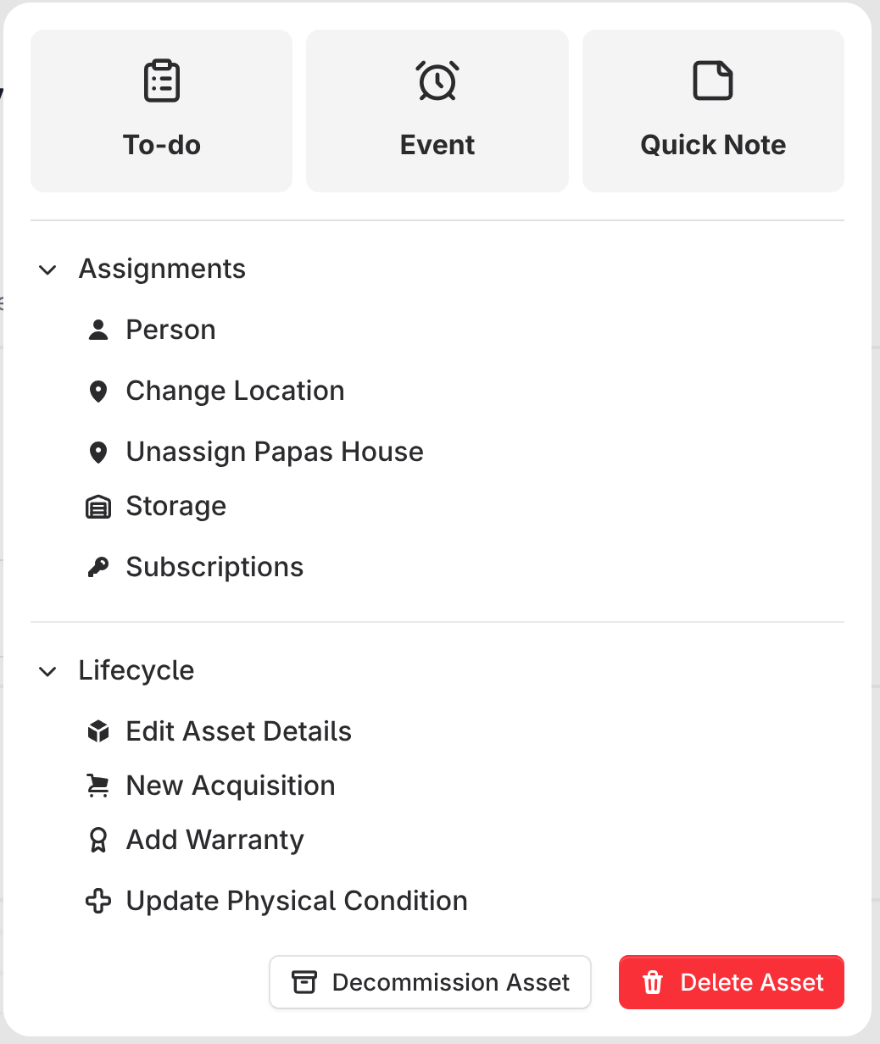Click the Delete Asset trash icon
This screenshot has height=1044, width=880.
652,983
